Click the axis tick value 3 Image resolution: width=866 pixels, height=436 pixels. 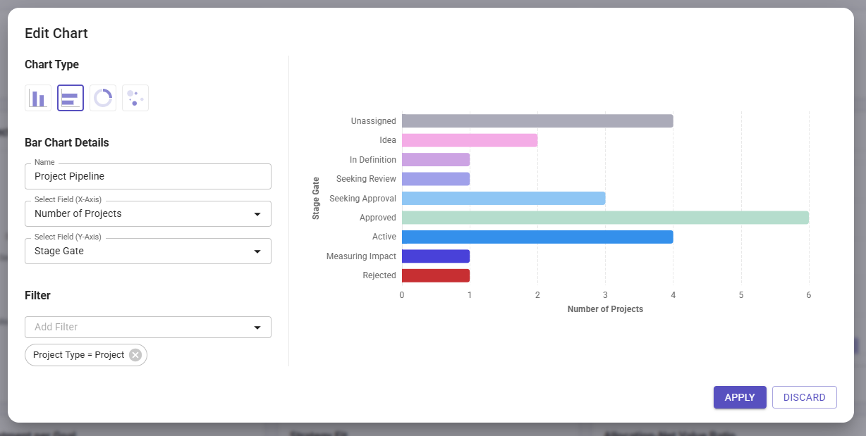[605, 295]
